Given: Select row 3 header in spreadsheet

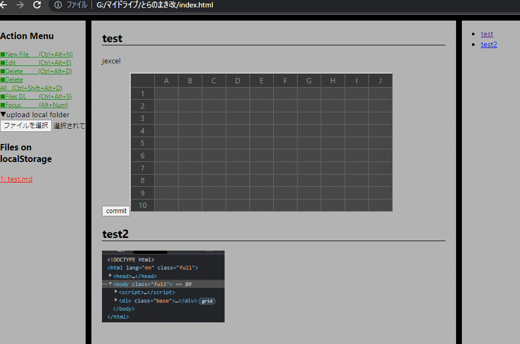Looking at the screenshot, I should pyautogui.click(x=143, y=119).
